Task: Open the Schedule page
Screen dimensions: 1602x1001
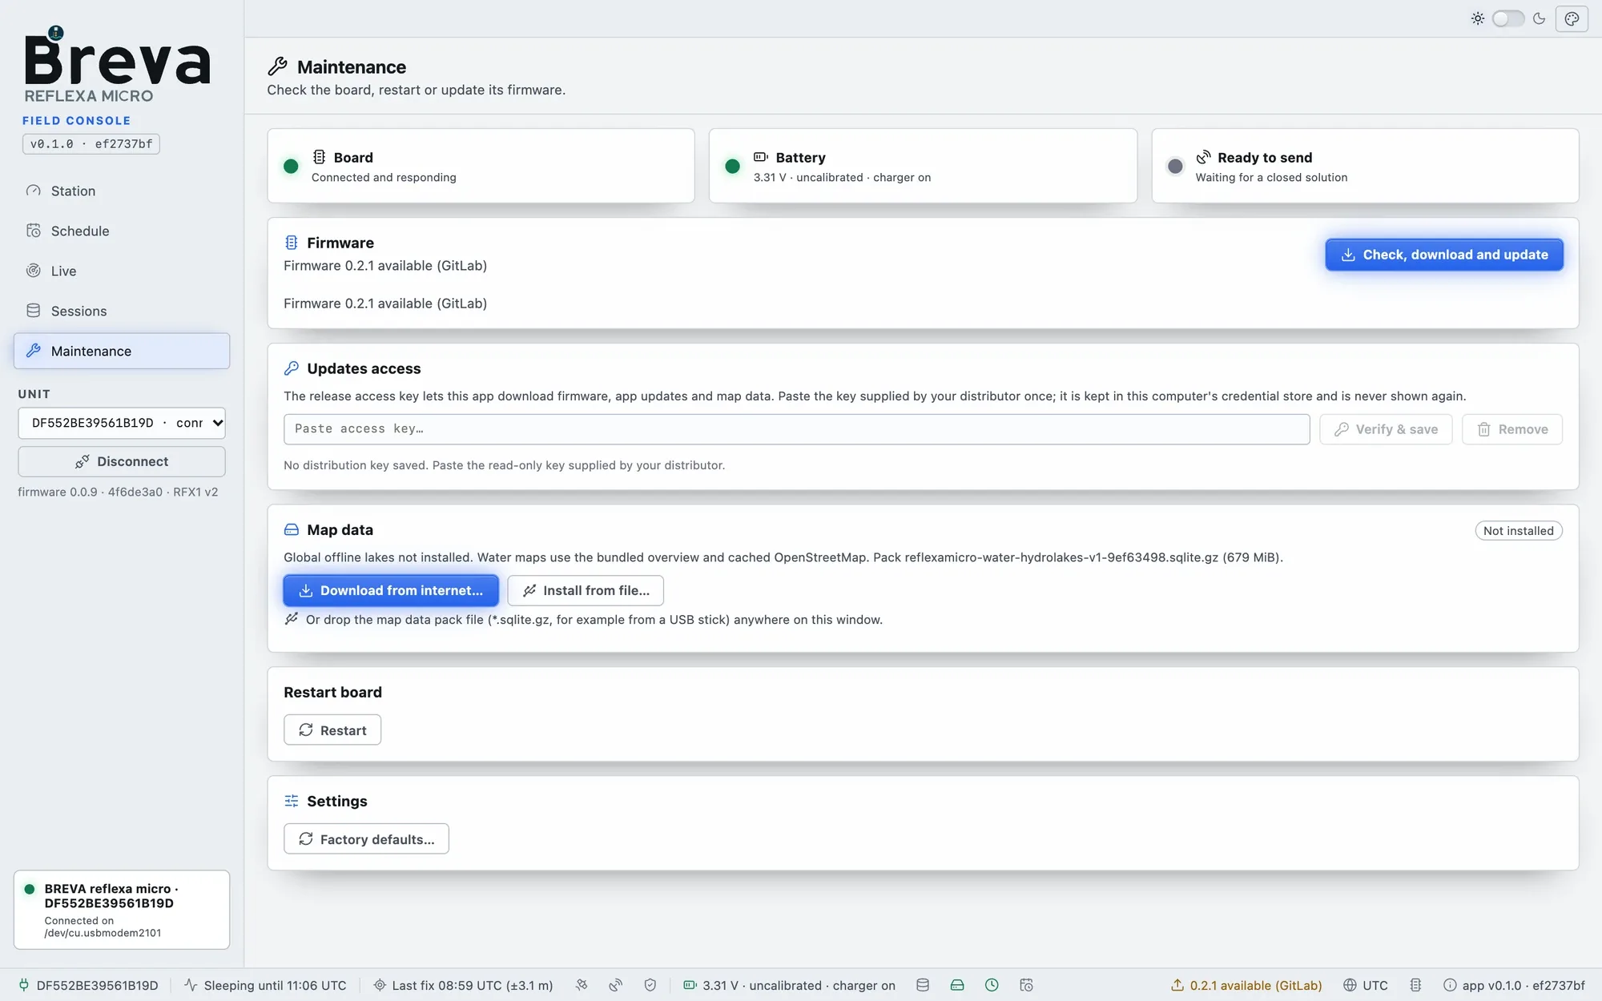Action: pyautogui.click(x=122, y=231)
